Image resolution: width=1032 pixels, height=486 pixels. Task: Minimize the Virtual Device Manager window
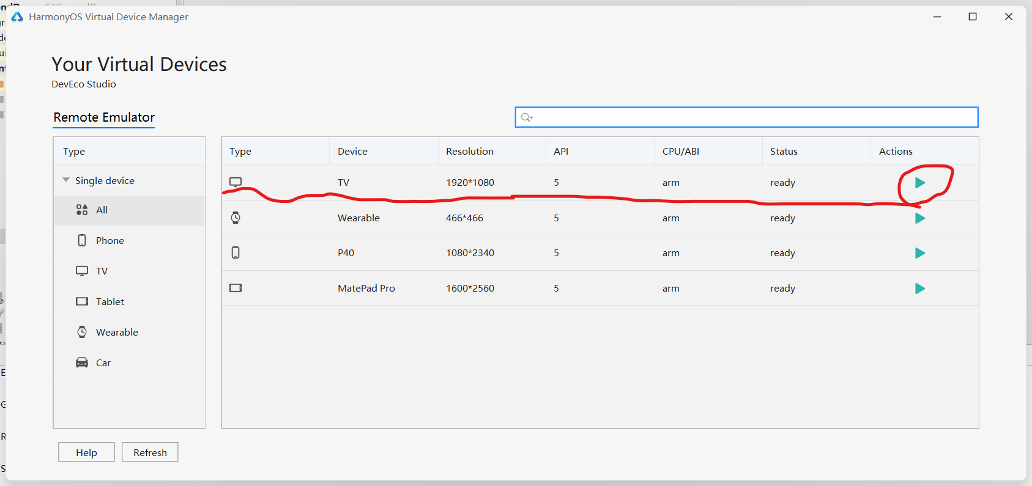click(x=937, y=17)
